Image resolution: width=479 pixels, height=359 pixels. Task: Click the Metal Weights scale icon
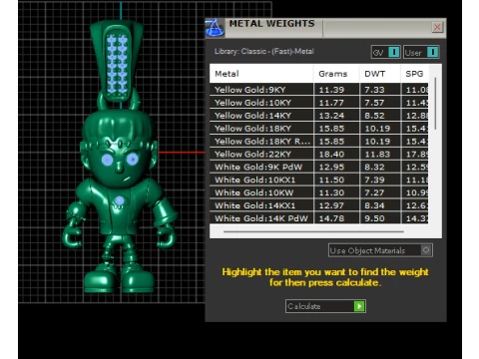click(215, 28)
